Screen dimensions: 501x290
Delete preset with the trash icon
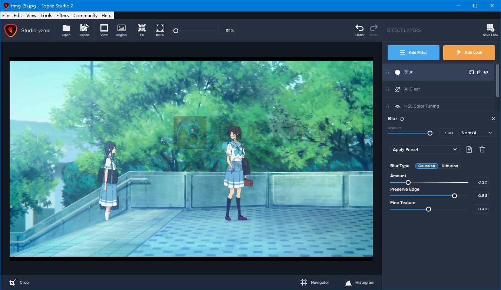pyautogui.click(x=482, y=149)
